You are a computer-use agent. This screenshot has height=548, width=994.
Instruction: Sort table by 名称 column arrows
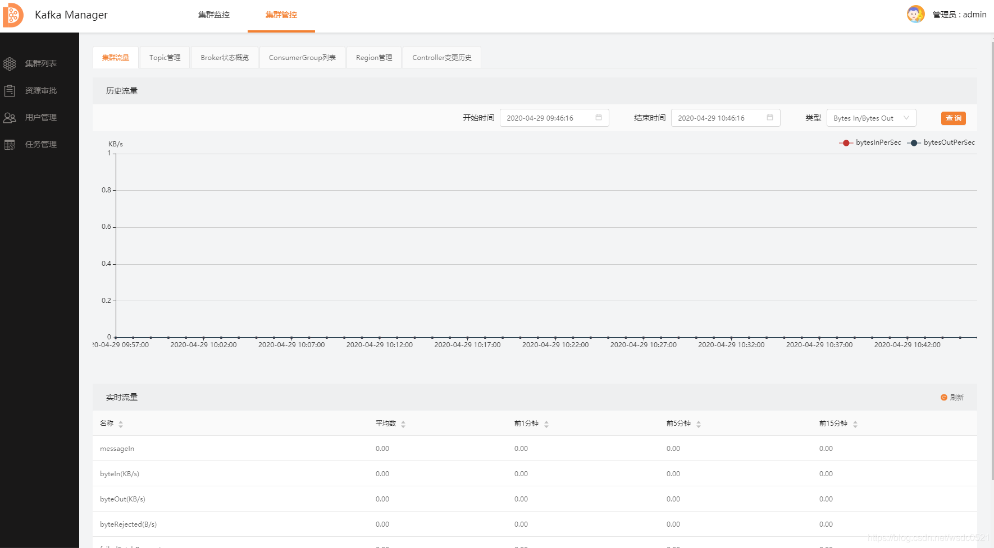[x=121, y=424]
